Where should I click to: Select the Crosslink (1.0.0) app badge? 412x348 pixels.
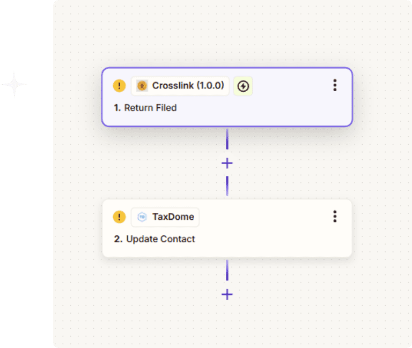180,86
